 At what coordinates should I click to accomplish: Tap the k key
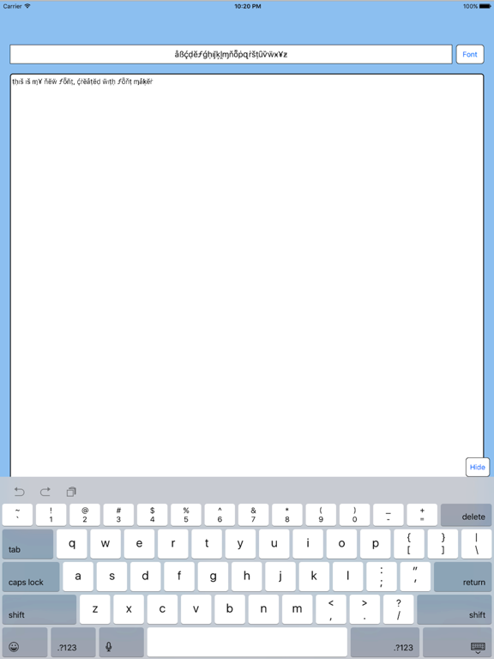pyautogui.click(x=314, y=577)
